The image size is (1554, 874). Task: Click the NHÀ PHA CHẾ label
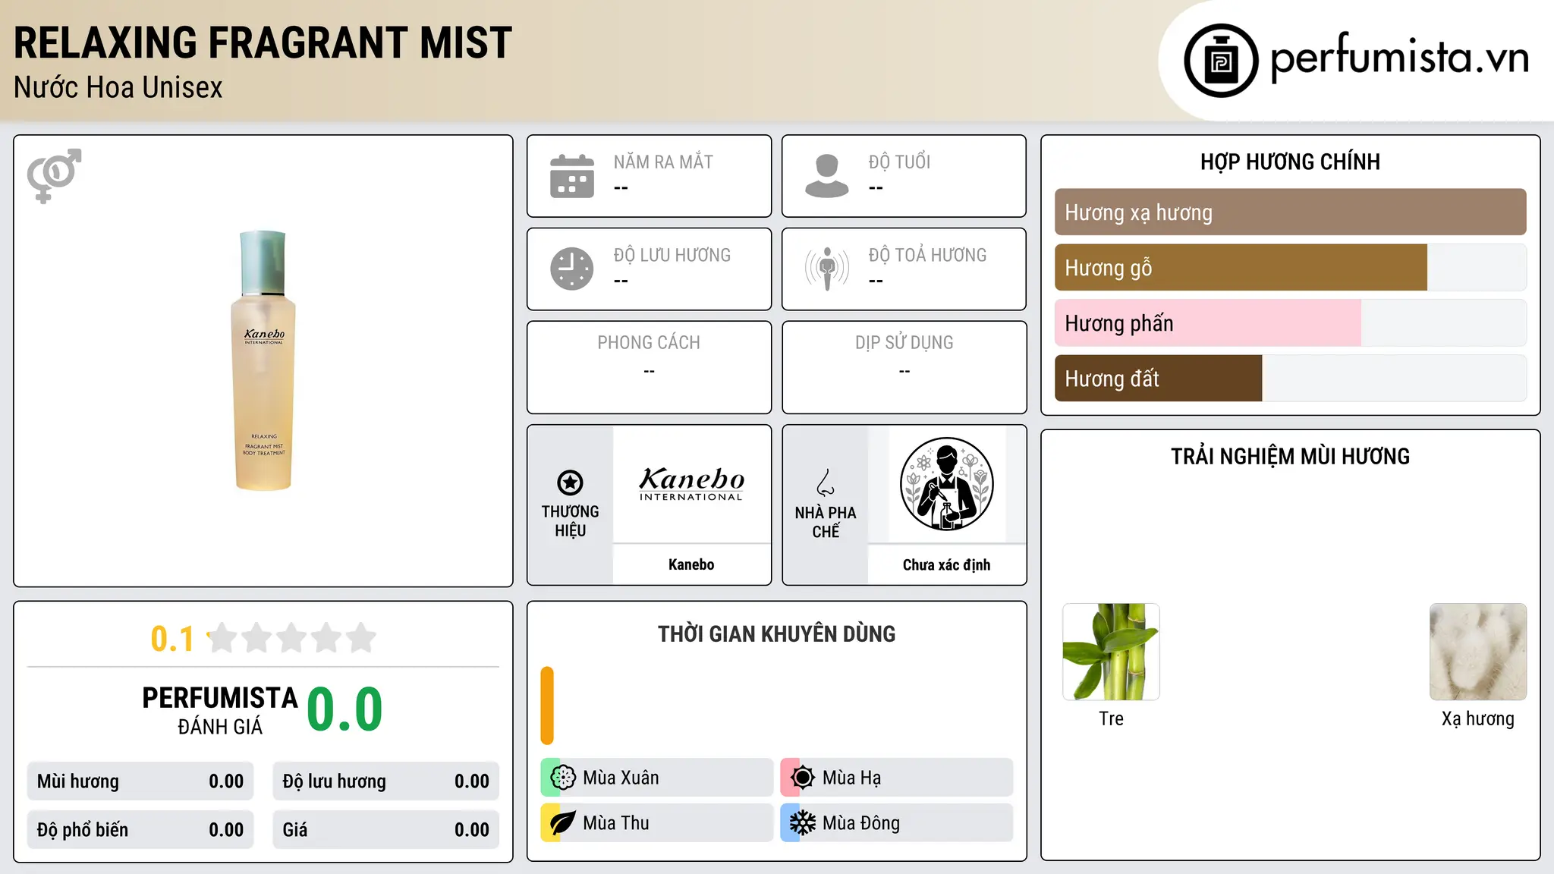[826, 522]
